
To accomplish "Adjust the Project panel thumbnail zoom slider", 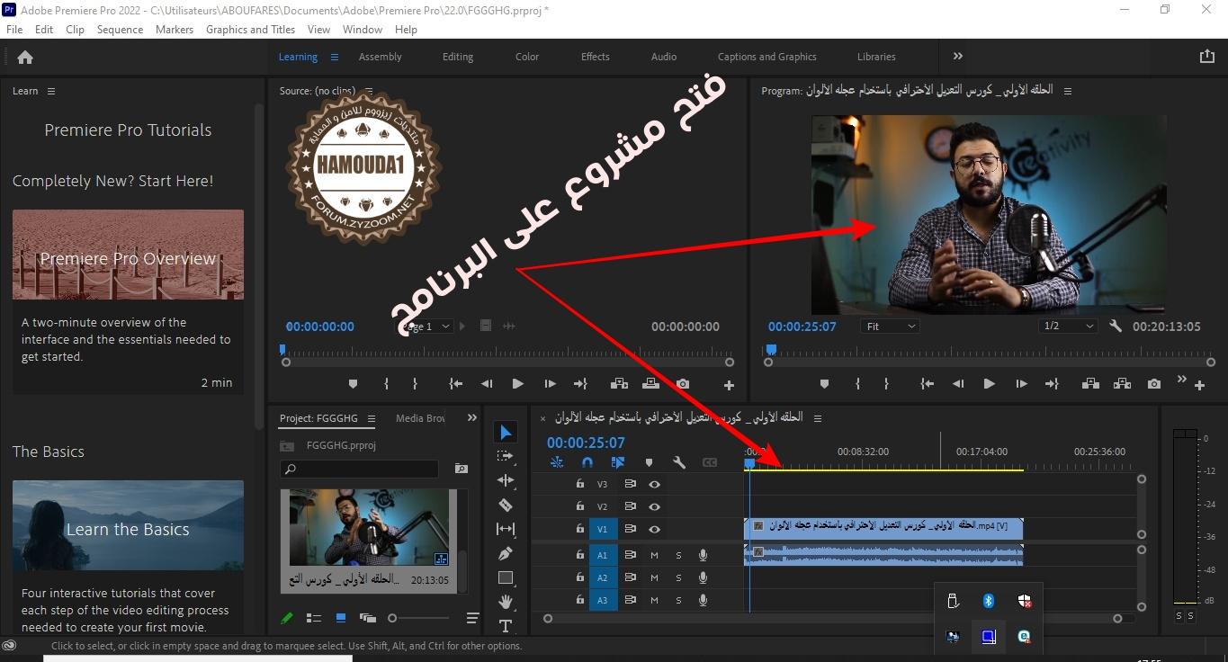I will click(x=419, y=618).
